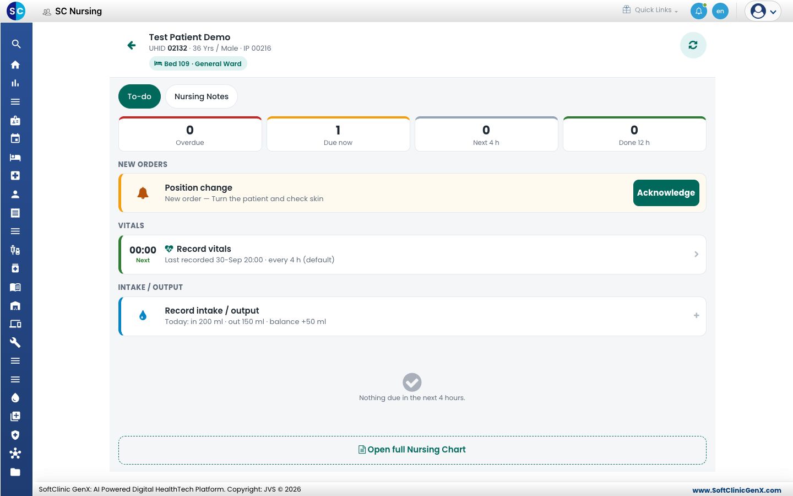Go to the home icon in sidebar

pos(15,64)
